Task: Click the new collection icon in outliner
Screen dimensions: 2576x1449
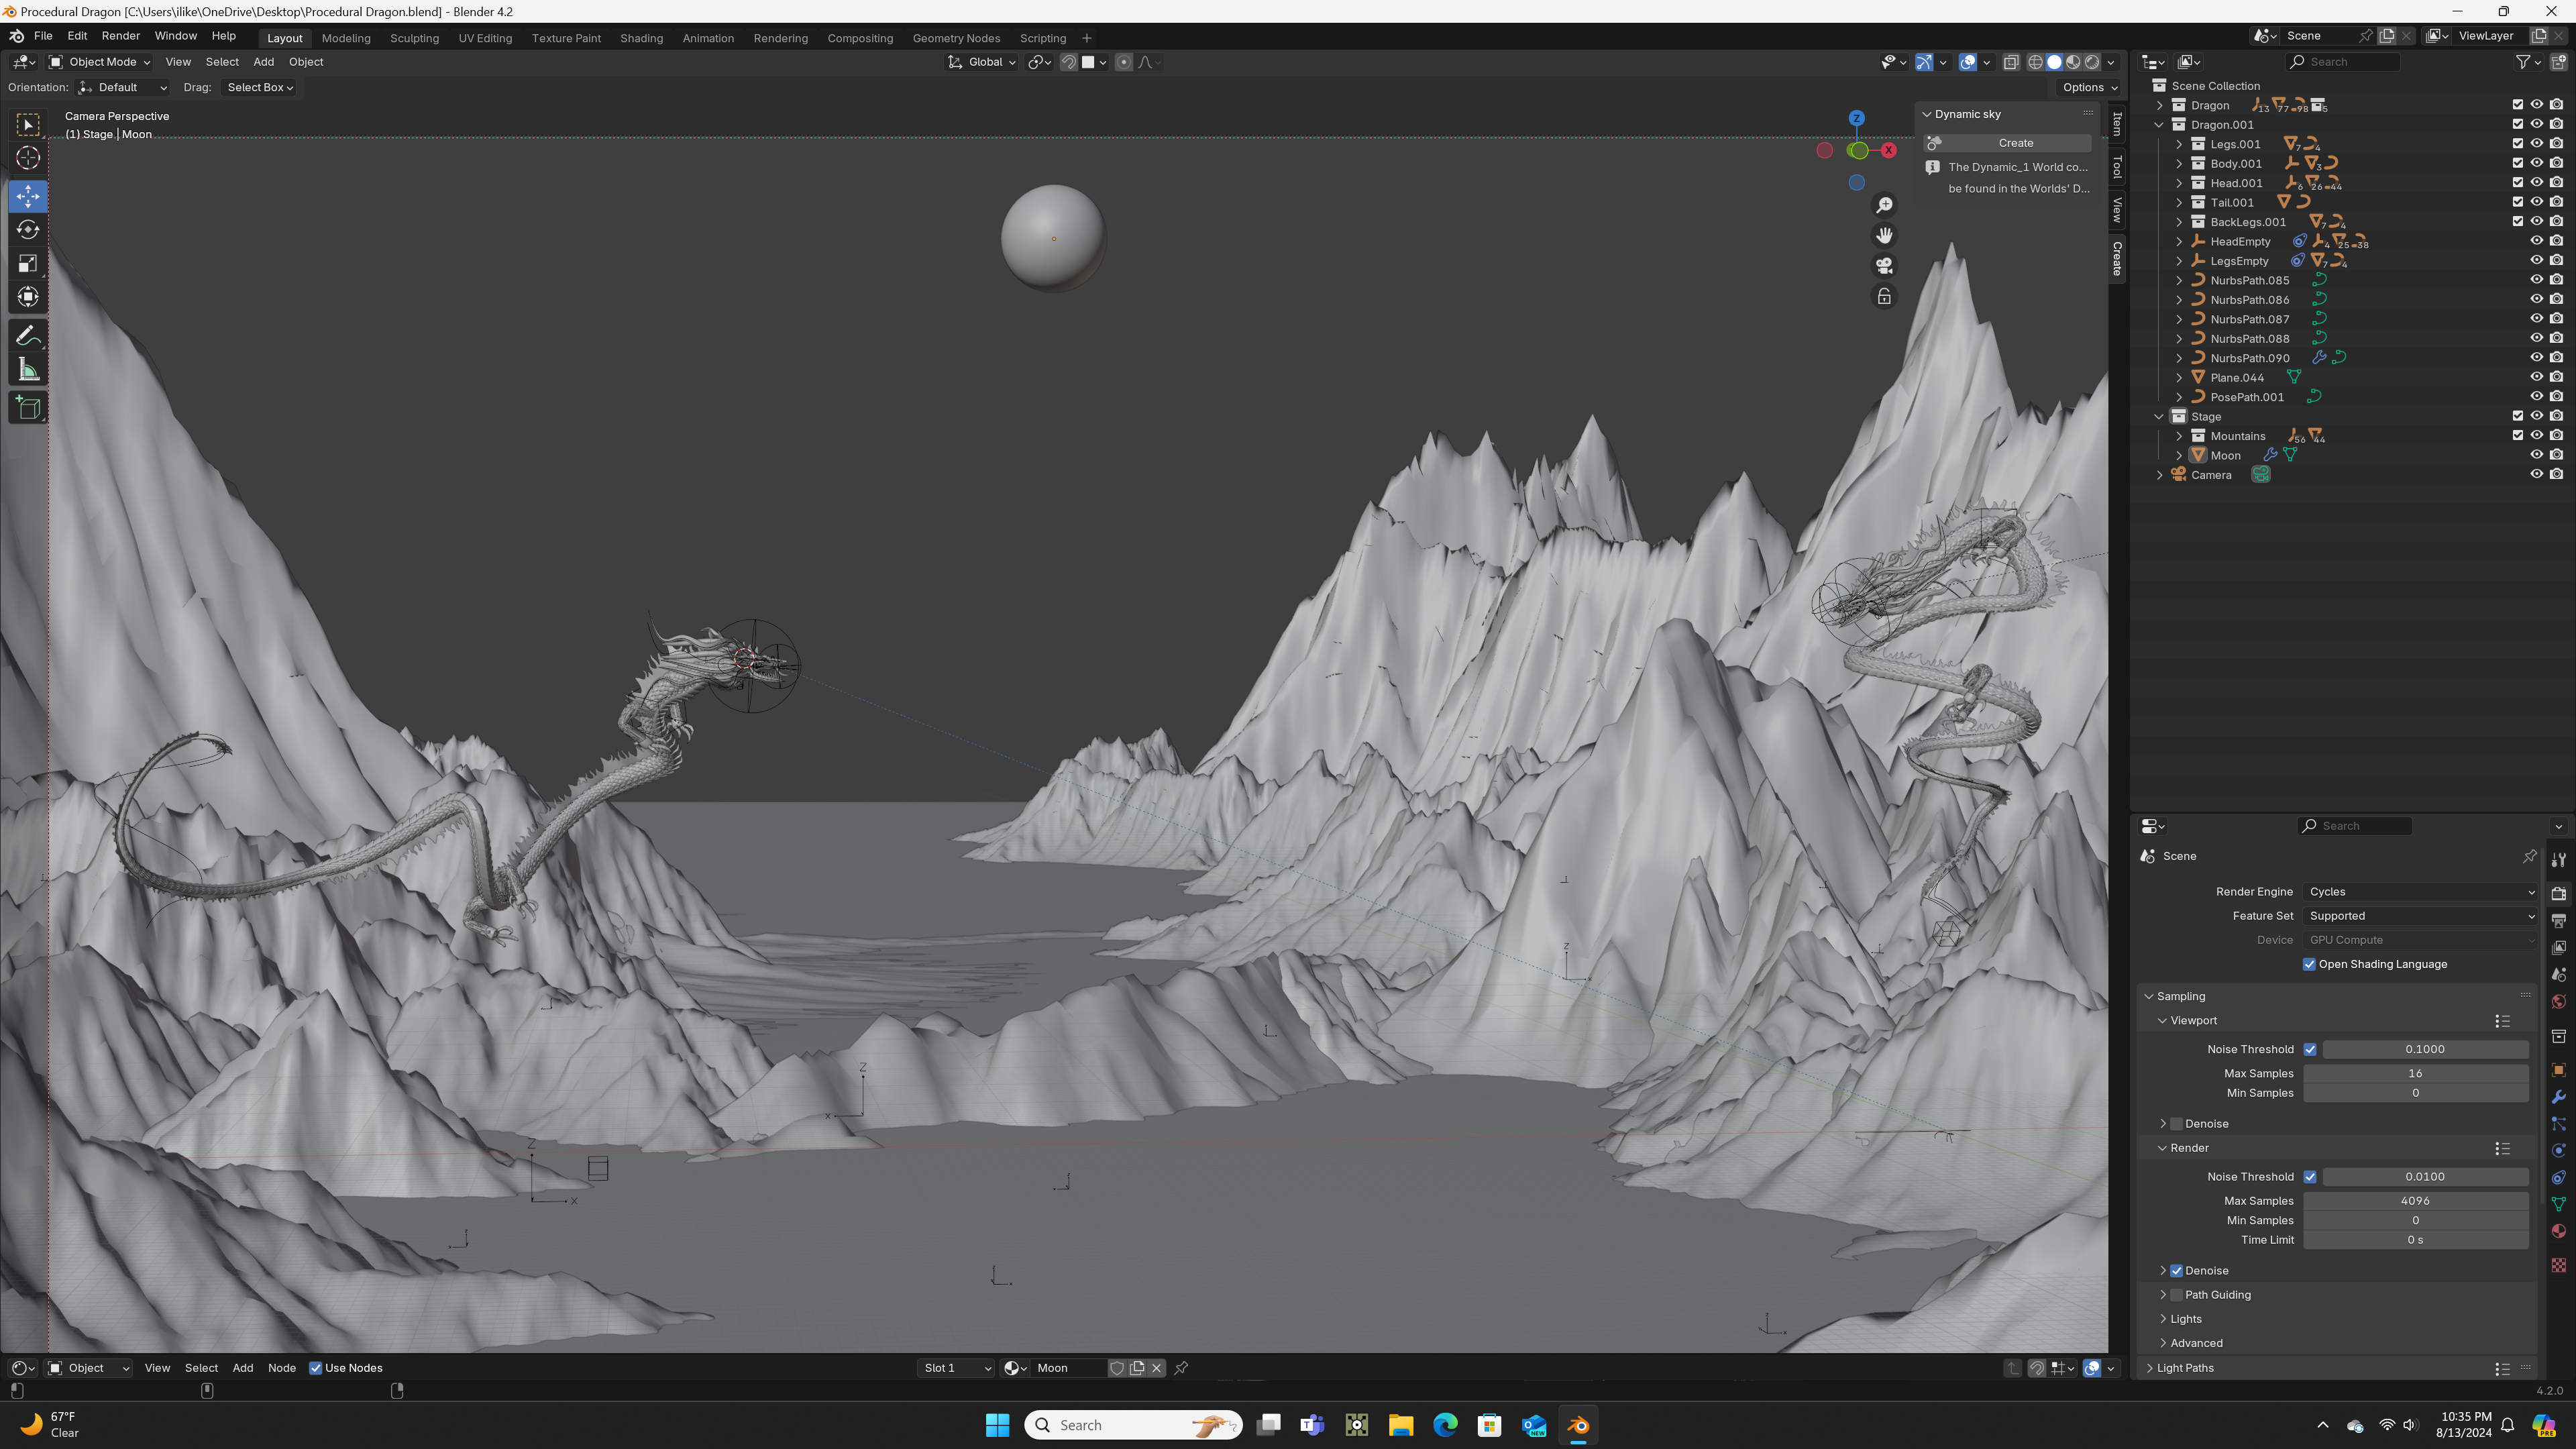Action: pos(2558,62)
